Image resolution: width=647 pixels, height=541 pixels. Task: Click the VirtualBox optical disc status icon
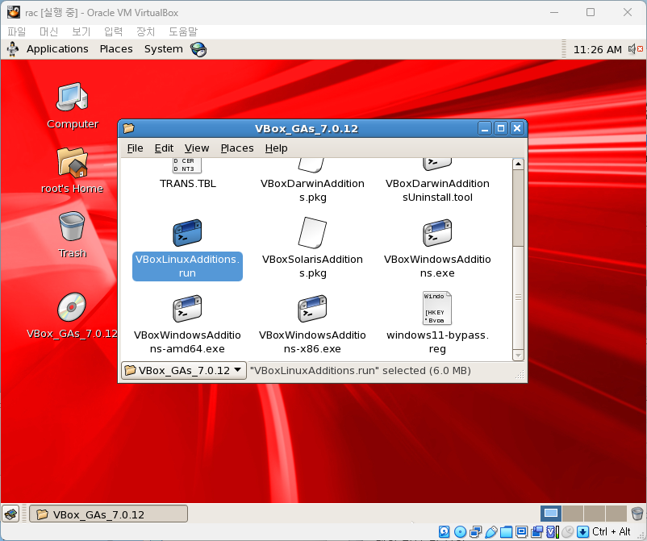[460, 531]
